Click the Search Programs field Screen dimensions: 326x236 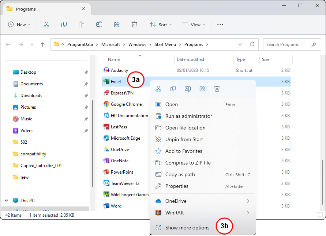pyautogui.click(x=292, y=45)
